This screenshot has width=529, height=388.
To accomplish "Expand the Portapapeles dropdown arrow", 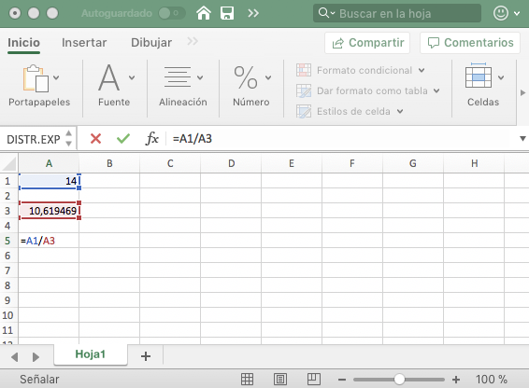I will pyautogui.click(x=56, y=77).
